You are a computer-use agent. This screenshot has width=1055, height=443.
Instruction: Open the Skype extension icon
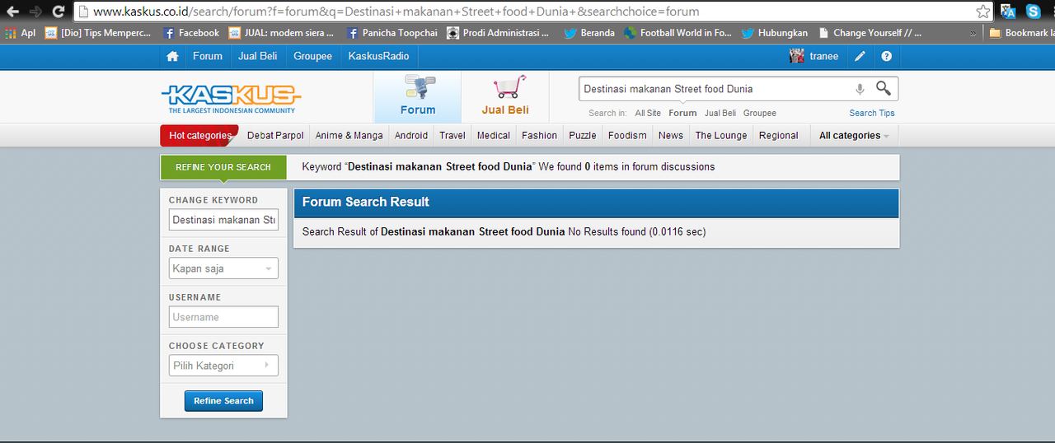pyautogui.click(x=1033, y=12)
